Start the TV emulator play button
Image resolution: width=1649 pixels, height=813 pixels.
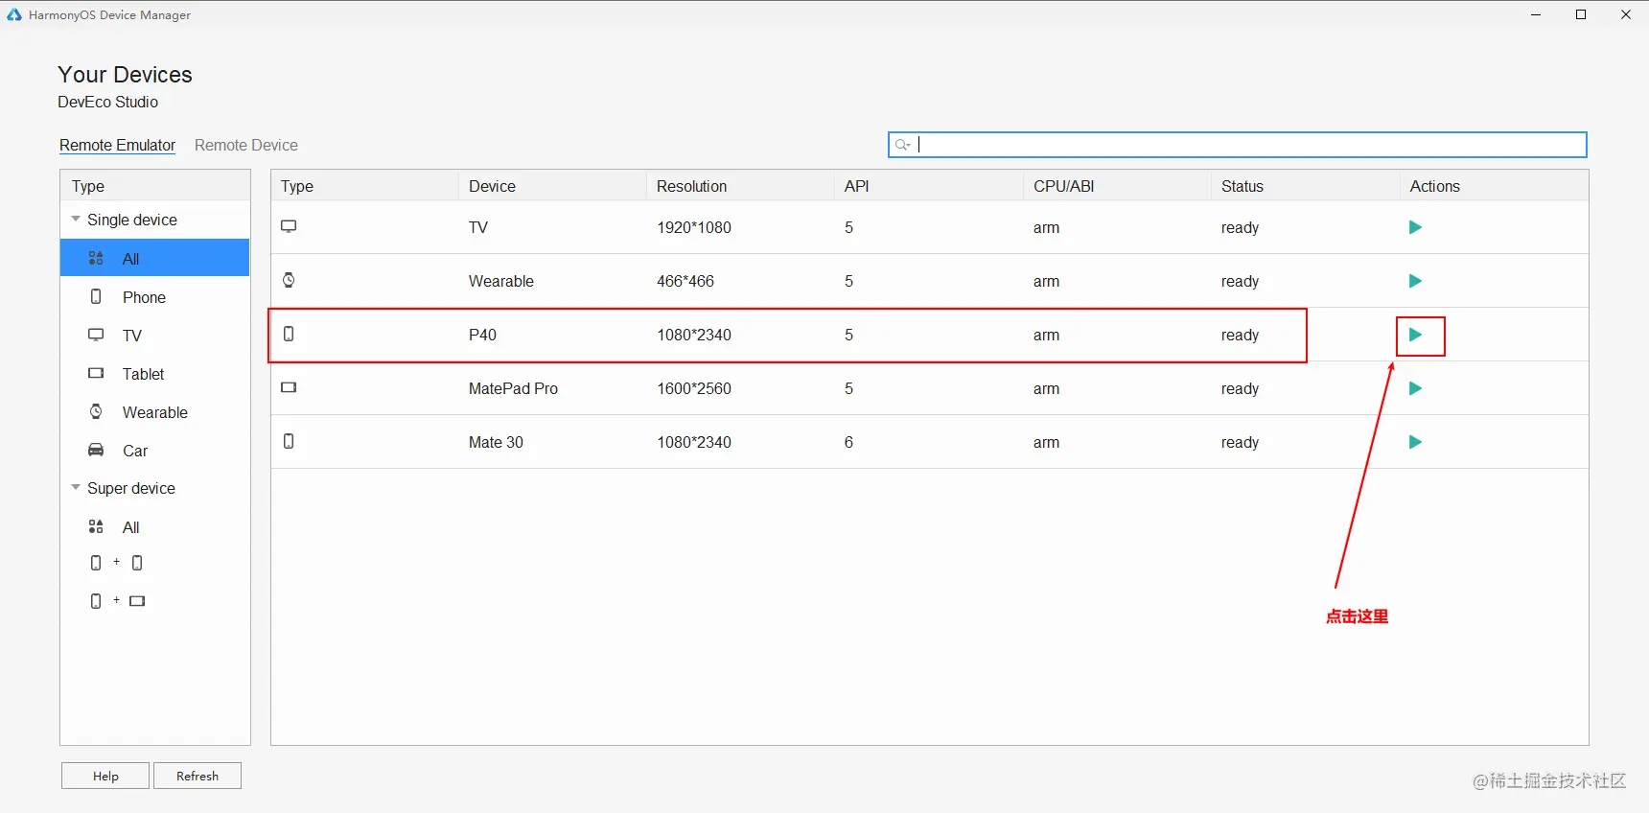tap(1415, 227)
